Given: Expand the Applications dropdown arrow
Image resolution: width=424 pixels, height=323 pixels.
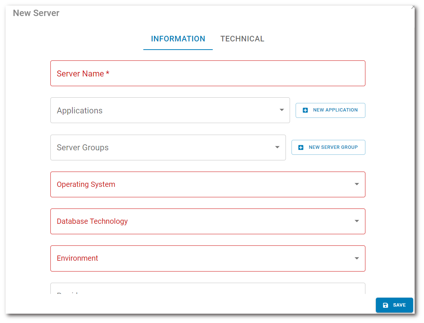Looking at the screenshot, I should pyautogui.click(x=282, y=110).
